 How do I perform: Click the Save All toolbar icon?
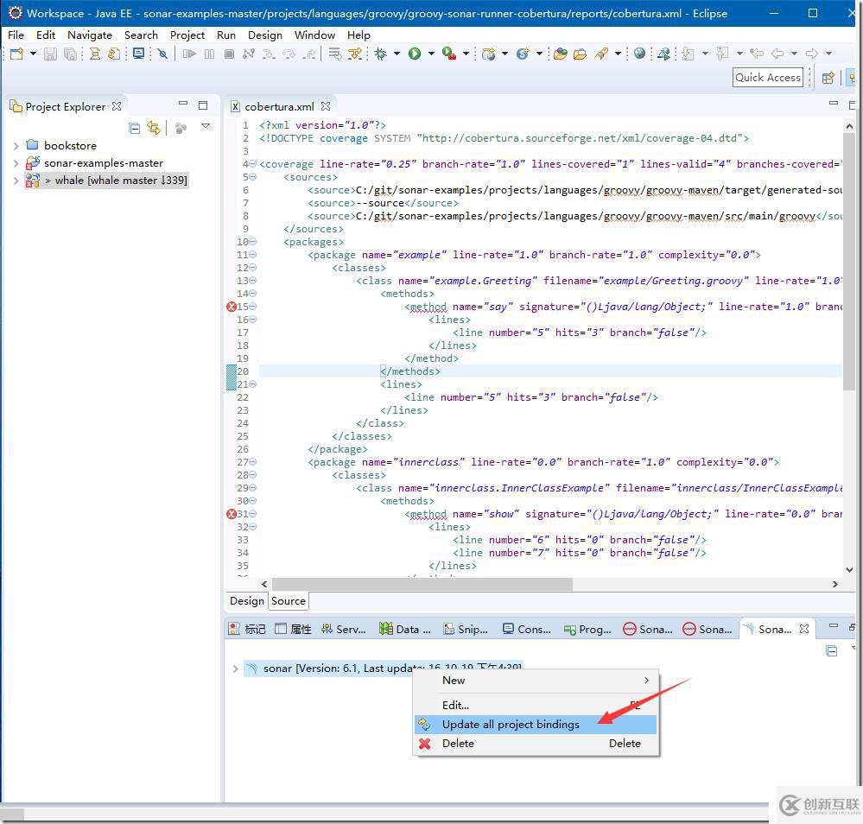tap(71, 54)
